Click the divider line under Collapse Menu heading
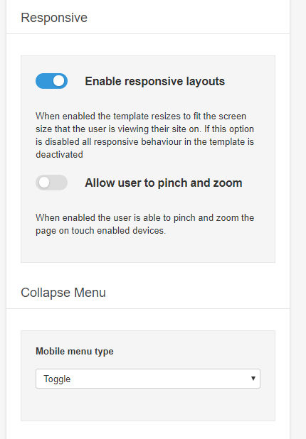The width and height of the screenshot is (306, 439). 148,309
